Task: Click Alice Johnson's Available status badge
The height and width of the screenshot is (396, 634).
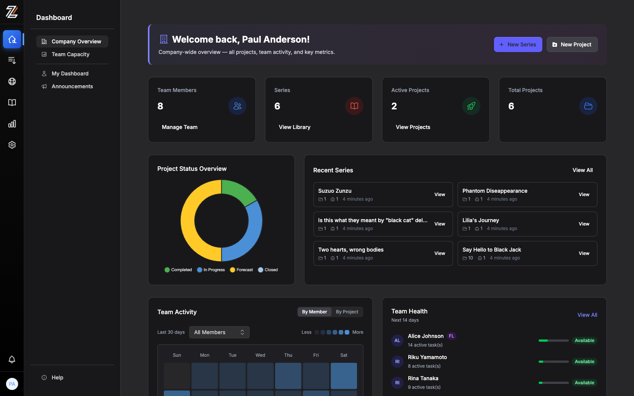Action: coord(585,341)
